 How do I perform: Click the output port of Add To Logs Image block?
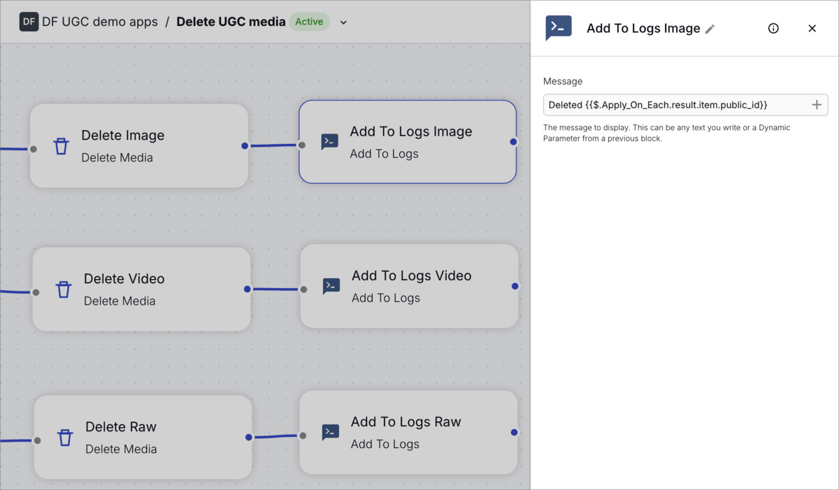[x=513, y=142]
